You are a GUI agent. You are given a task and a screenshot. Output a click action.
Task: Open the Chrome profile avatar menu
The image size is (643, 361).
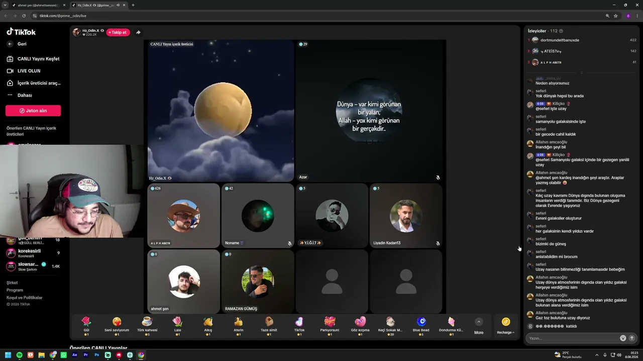coord(628,16)
